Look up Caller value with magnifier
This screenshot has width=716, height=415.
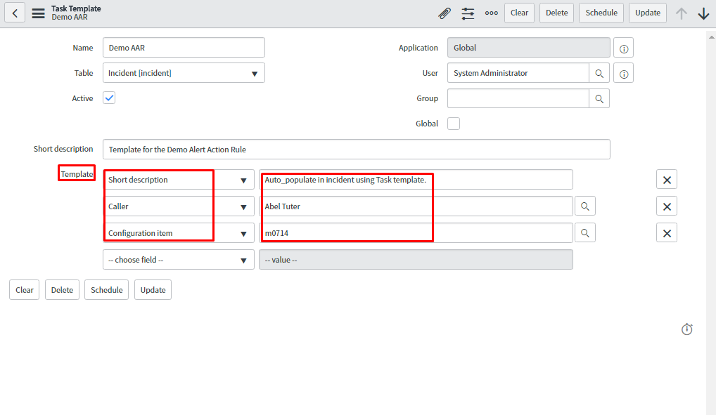(x=585, y=206)
